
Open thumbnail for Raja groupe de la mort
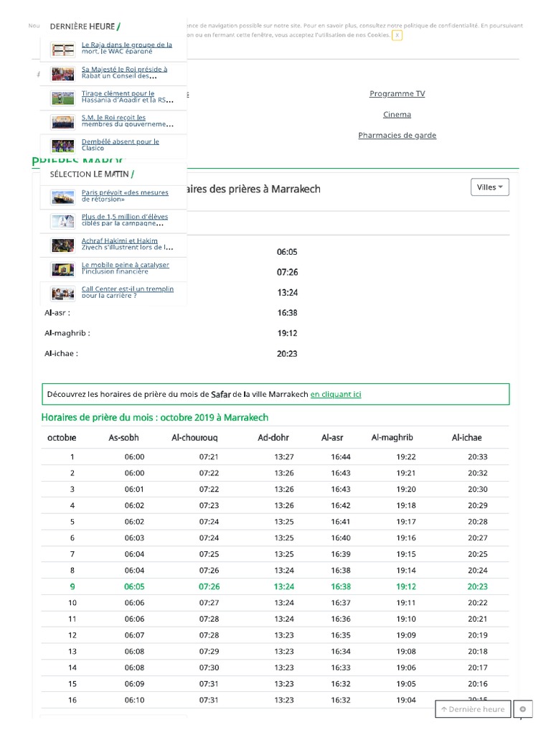(x=63, y=50)
